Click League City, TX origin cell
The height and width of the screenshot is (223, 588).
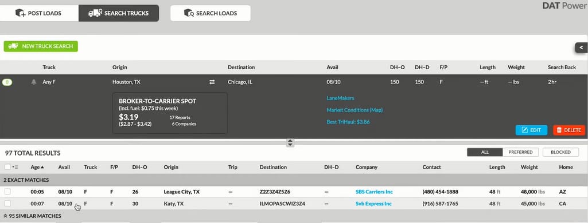point(181,192)
